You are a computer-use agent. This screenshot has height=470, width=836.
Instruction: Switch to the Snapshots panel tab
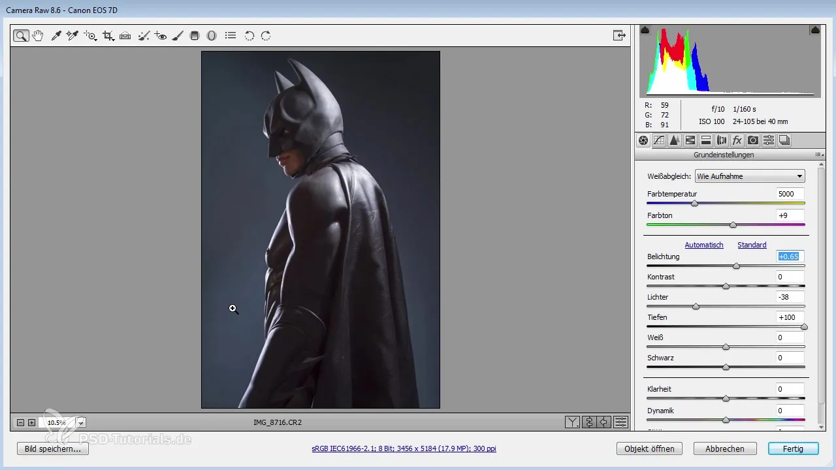pyautogui.click(x=784, y=140)
